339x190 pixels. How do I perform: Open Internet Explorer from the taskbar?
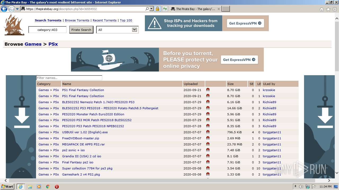[20, 187]
